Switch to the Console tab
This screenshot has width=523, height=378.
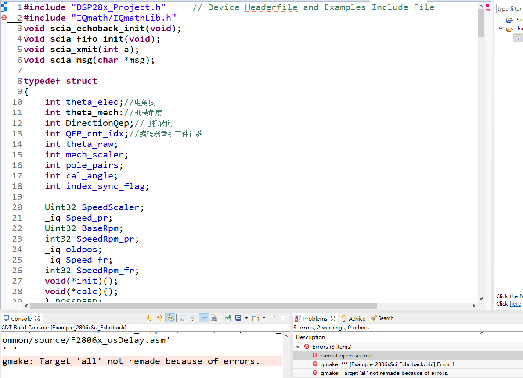point(22,319)
